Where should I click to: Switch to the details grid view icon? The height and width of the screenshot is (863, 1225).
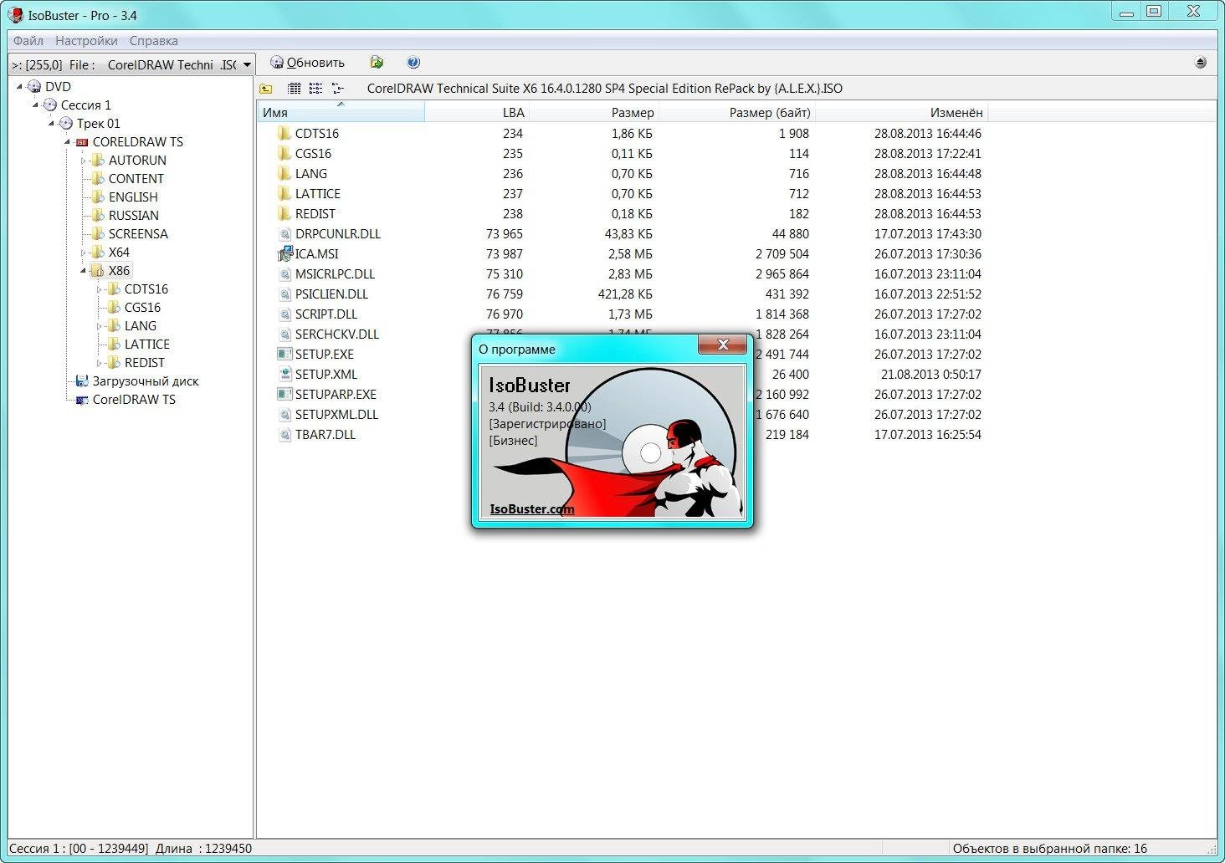tap(294, 89)
